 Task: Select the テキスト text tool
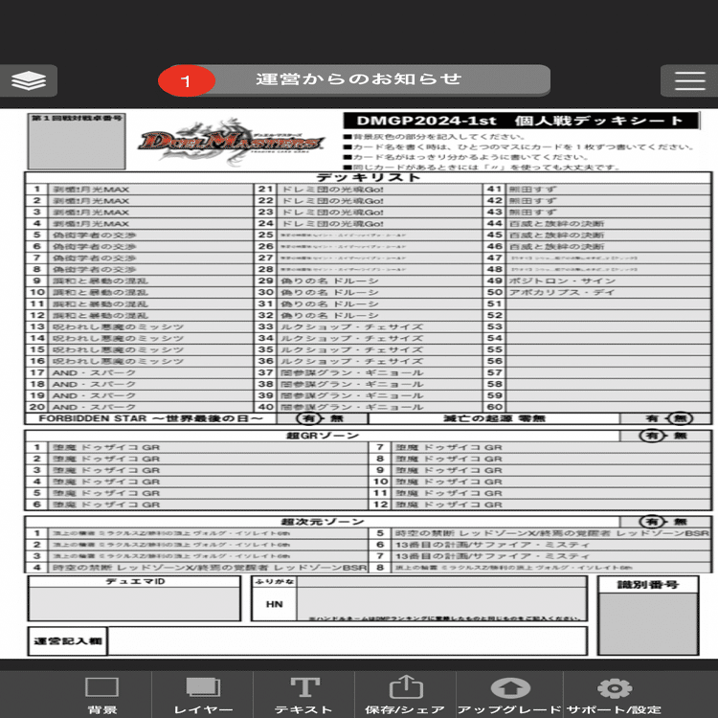304,695
